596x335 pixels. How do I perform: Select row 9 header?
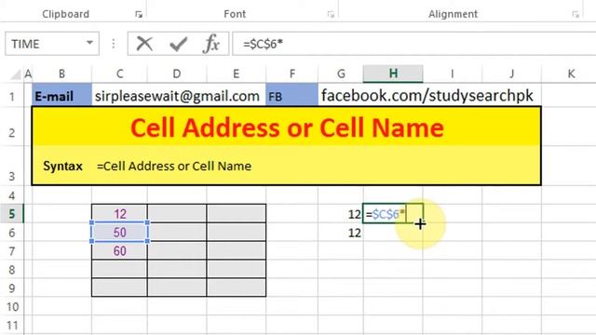(12, 288)
